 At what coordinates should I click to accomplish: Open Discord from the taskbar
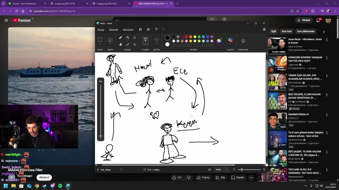point(52,186)
